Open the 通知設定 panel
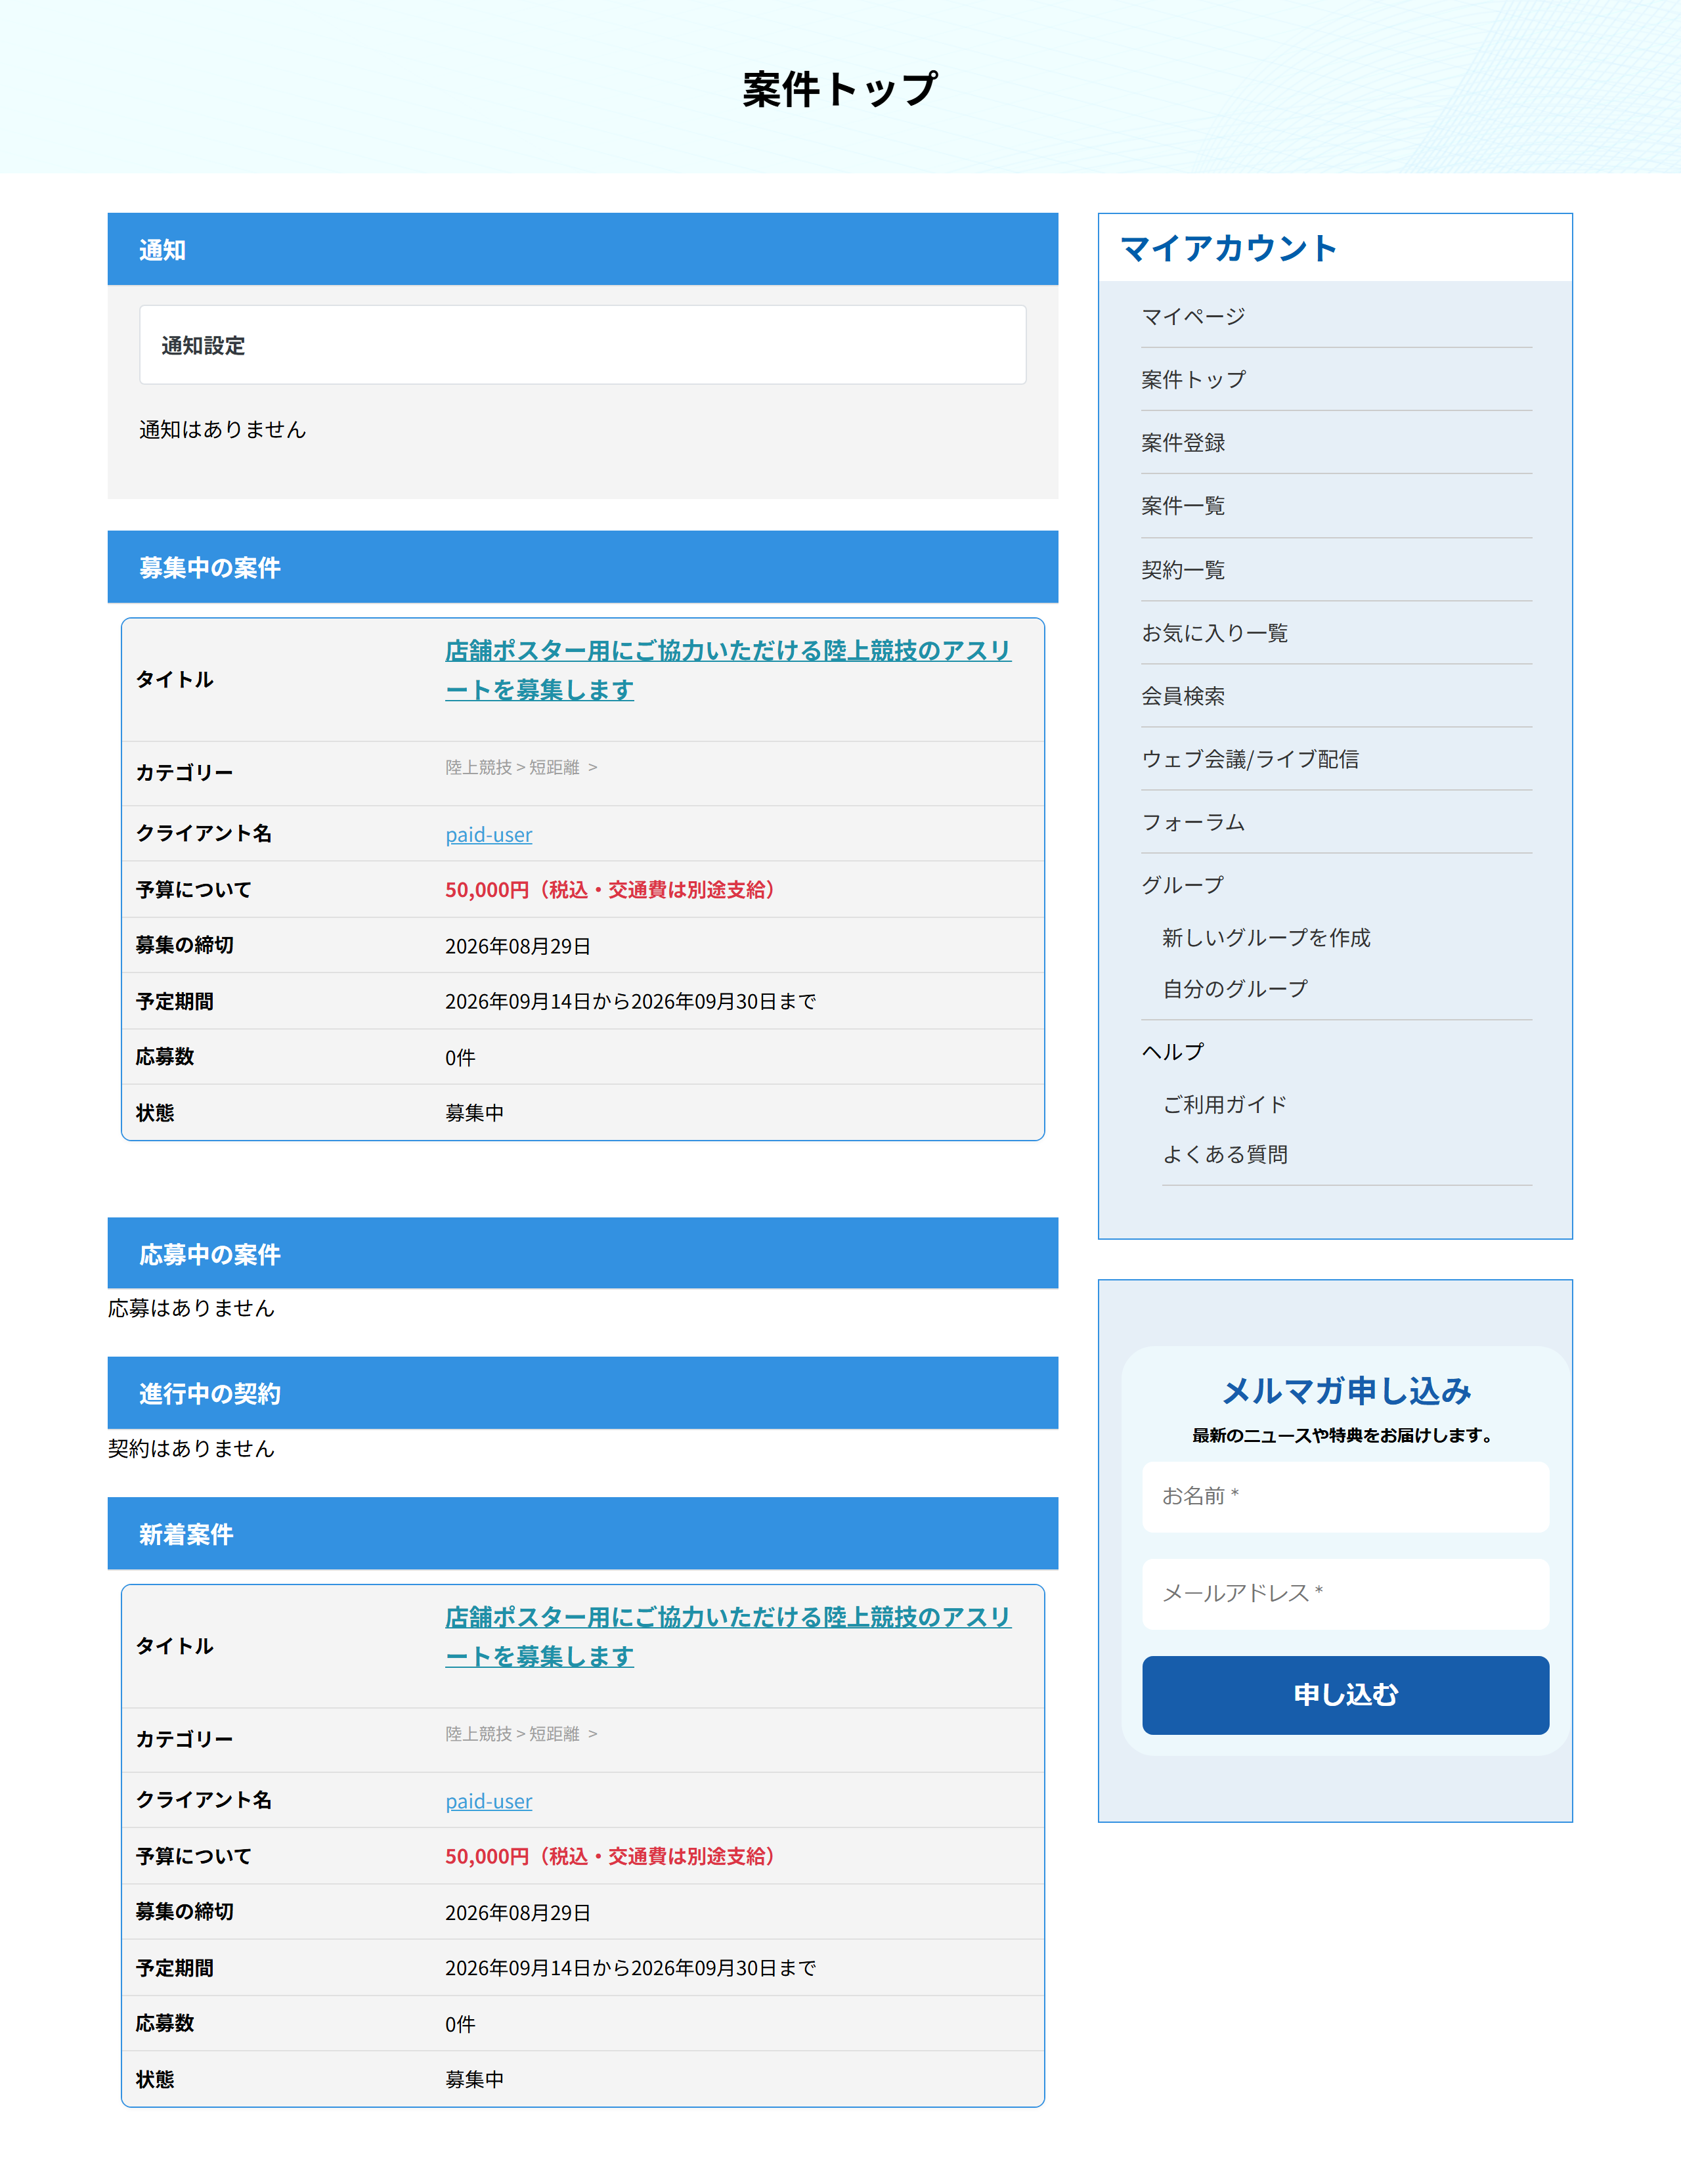The width and height of the screenshot is (1681, 2184). (582, 345)
